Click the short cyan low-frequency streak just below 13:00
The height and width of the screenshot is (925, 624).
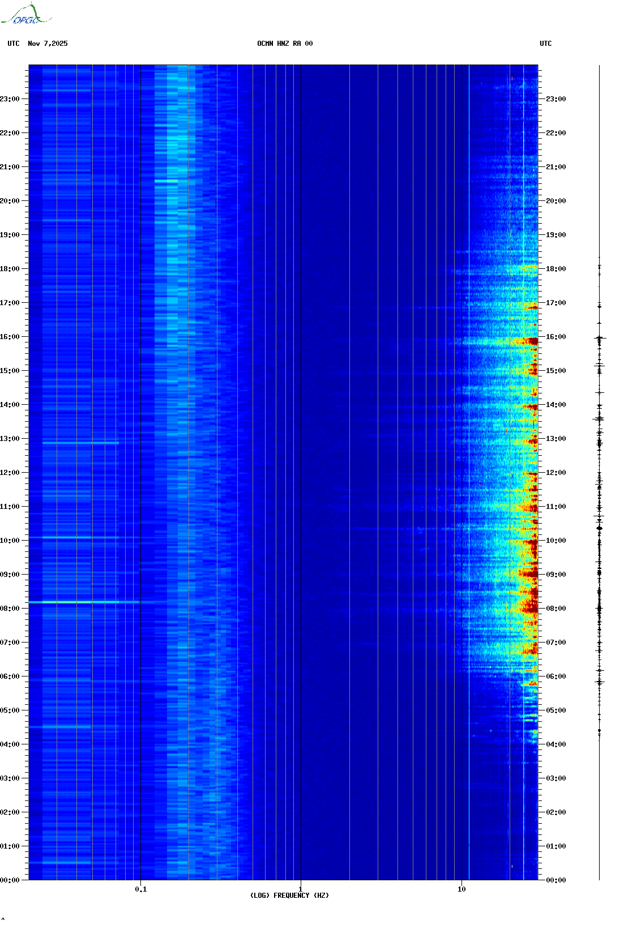pyautogui.click(x=79, y=443)
